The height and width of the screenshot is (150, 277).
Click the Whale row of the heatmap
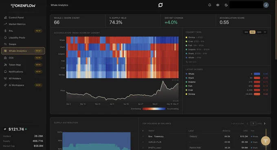point(122,40)
